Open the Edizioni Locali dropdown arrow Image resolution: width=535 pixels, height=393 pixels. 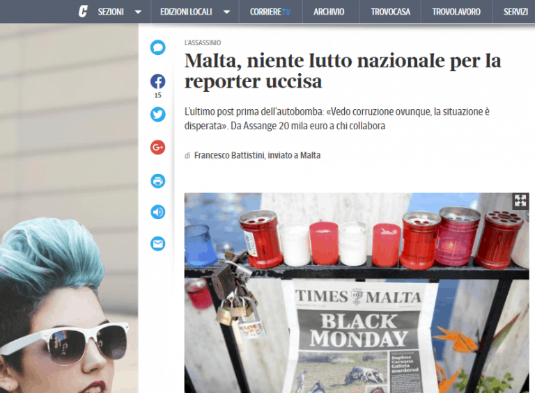coord(226,12)
